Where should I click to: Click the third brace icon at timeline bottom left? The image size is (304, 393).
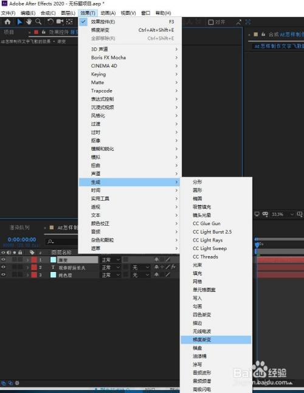(17, 383)
